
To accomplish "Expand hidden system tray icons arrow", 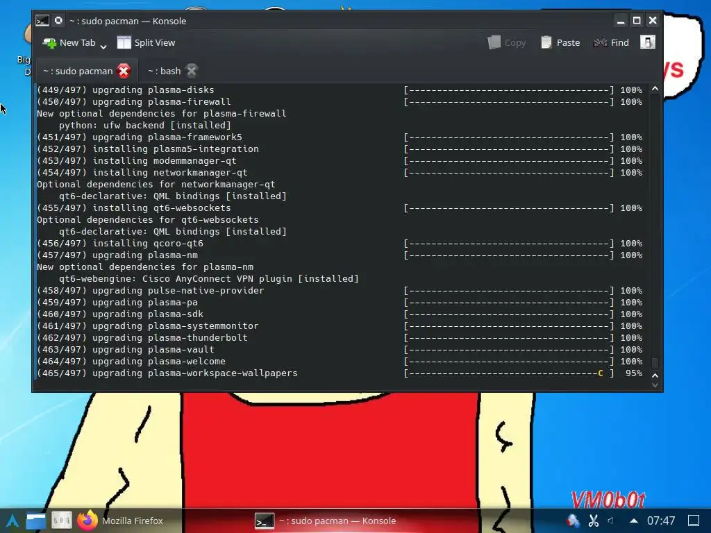I will pos(634,521).
